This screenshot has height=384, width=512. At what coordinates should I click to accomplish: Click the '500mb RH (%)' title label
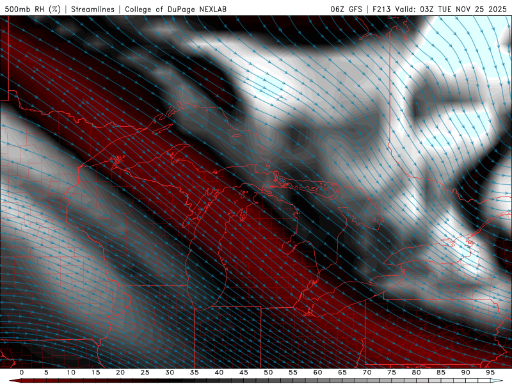33,9
